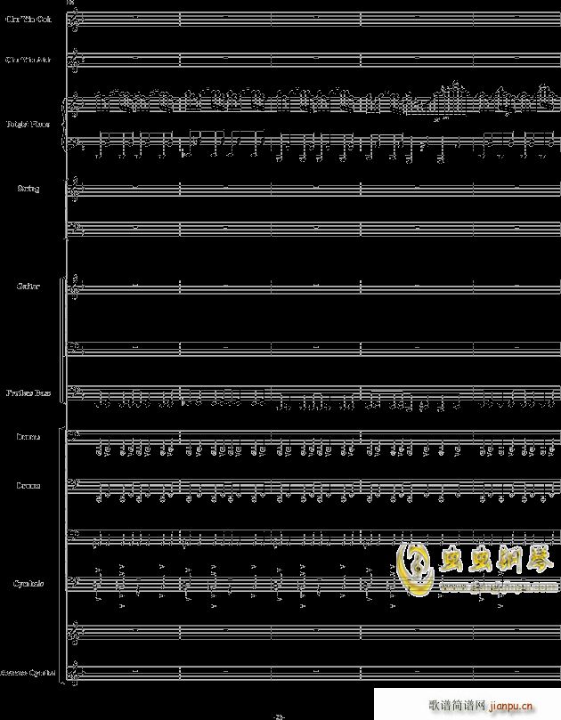Click the treble clef on Reverse Cymbal staff
Screen dimensions: 561x720
(74, 673)
